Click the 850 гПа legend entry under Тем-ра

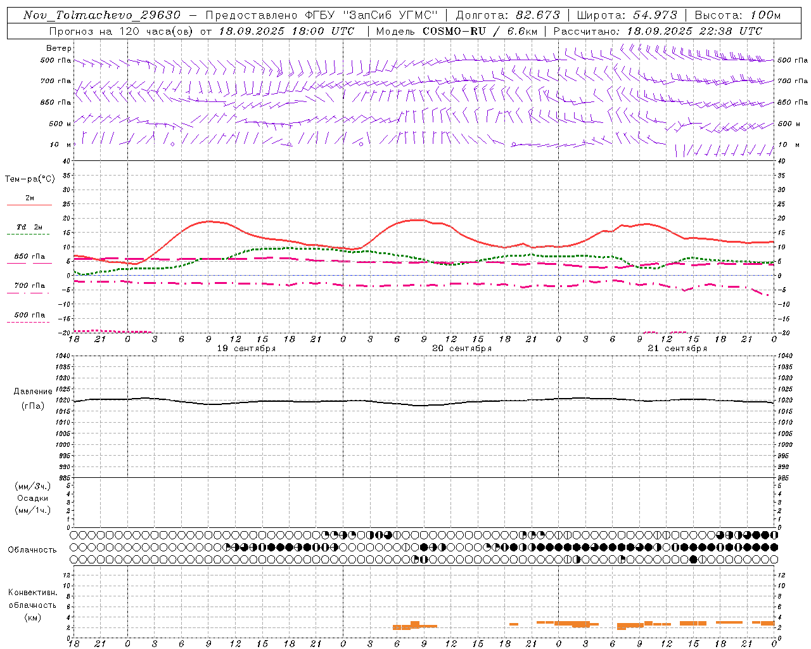(x=30, y=257)
